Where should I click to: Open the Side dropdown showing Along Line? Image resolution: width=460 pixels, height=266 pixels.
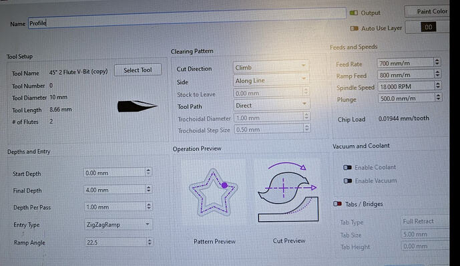point(271,80)
